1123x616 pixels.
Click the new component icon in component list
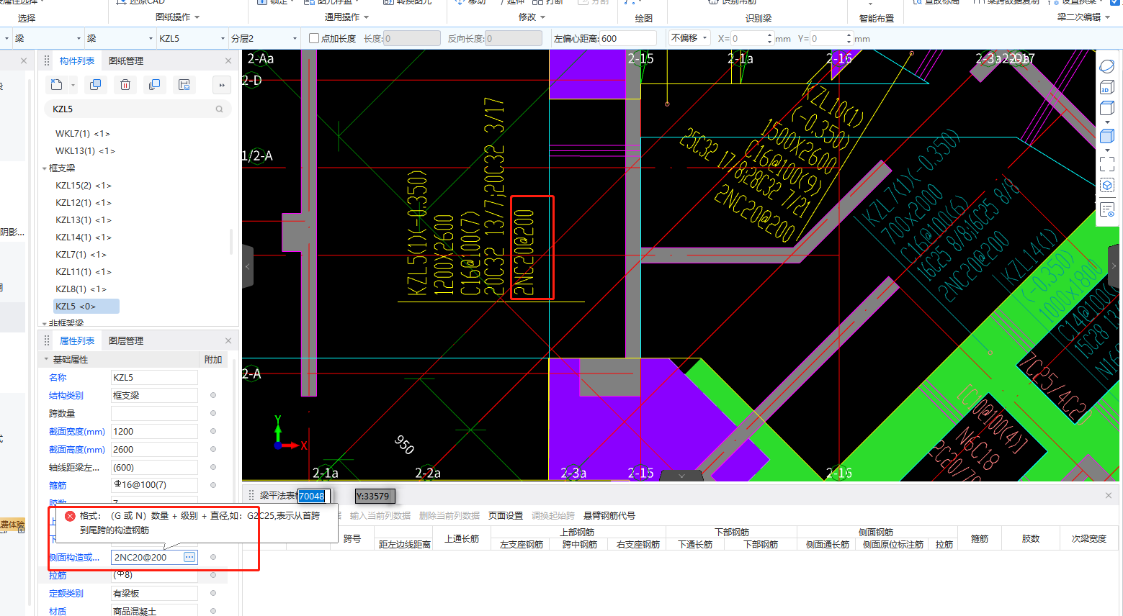point(56,85)
